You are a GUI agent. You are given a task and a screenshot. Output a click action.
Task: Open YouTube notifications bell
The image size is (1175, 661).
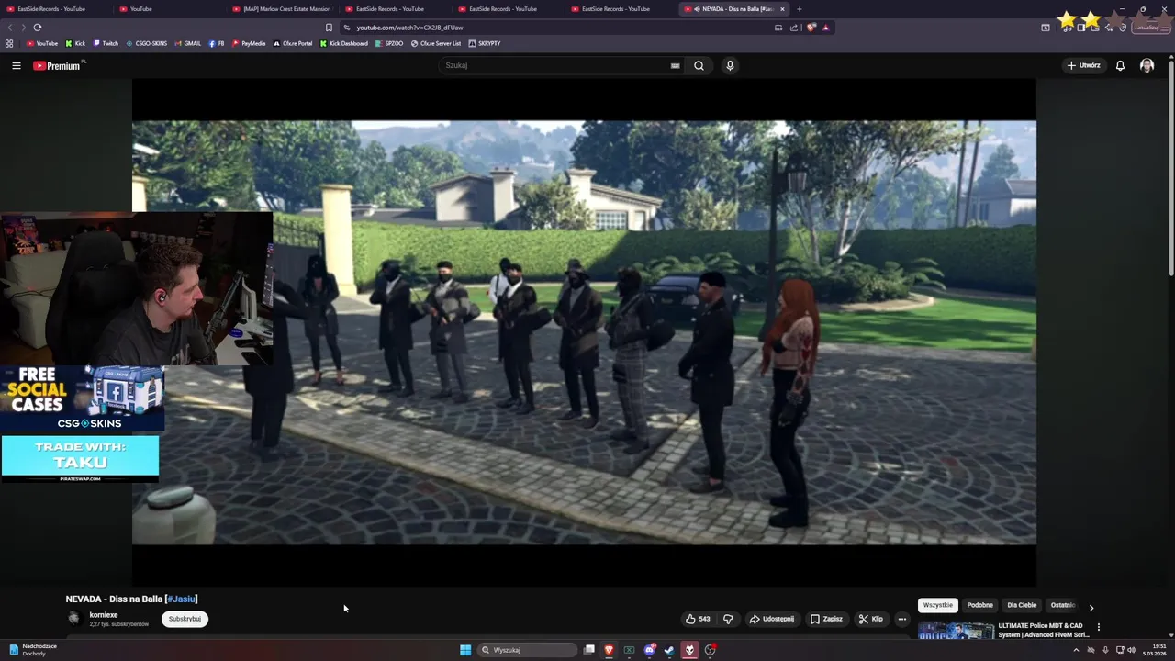pyautogui.click(x=1120, y=66)
